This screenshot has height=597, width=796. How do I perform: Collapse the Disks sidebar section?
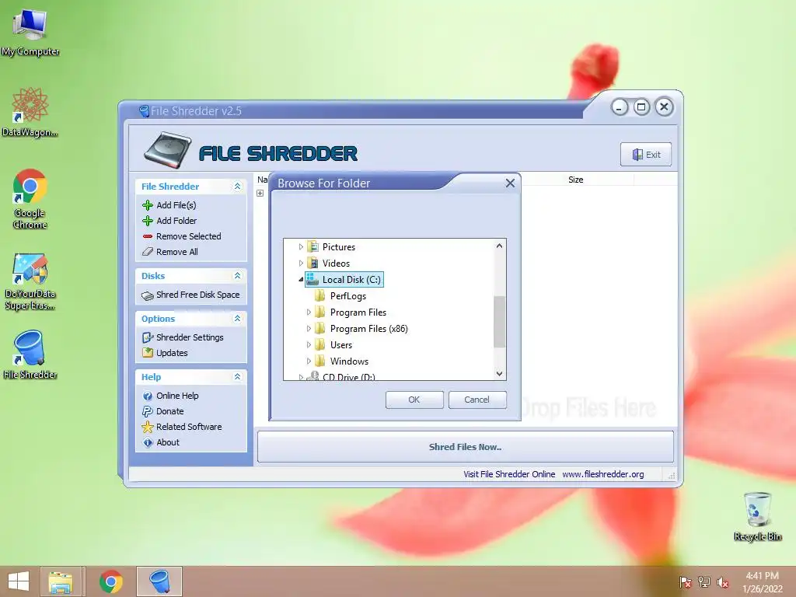(237, 276)
